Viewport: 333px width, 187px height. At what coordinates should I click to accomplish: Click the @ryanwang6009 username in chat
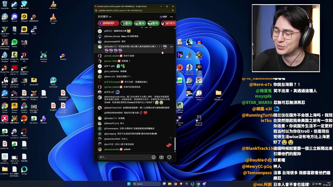tap(112, 42)
